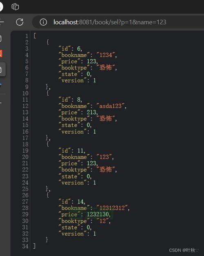Click the blue icon in left sidebar

pos(1,85)
